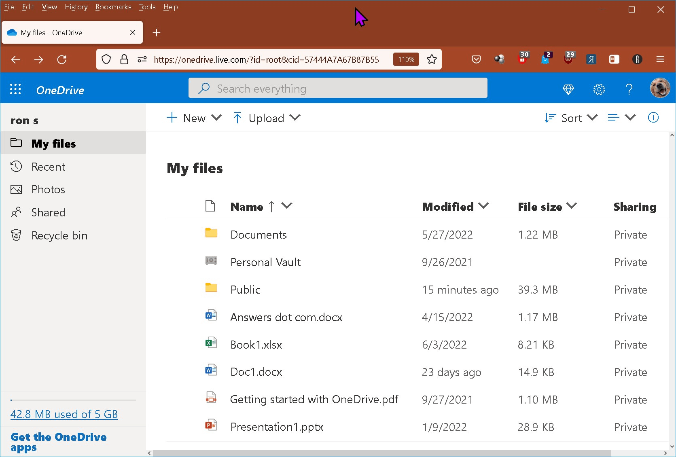
Task: Open the account profile picture
Action: pos(660,88)
